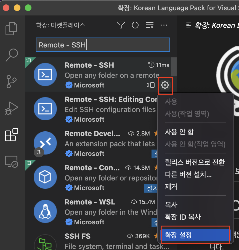Viewport: 239px width, 250px height.
Task: Click the SSH FS download count icon
Action: [130, 236]
